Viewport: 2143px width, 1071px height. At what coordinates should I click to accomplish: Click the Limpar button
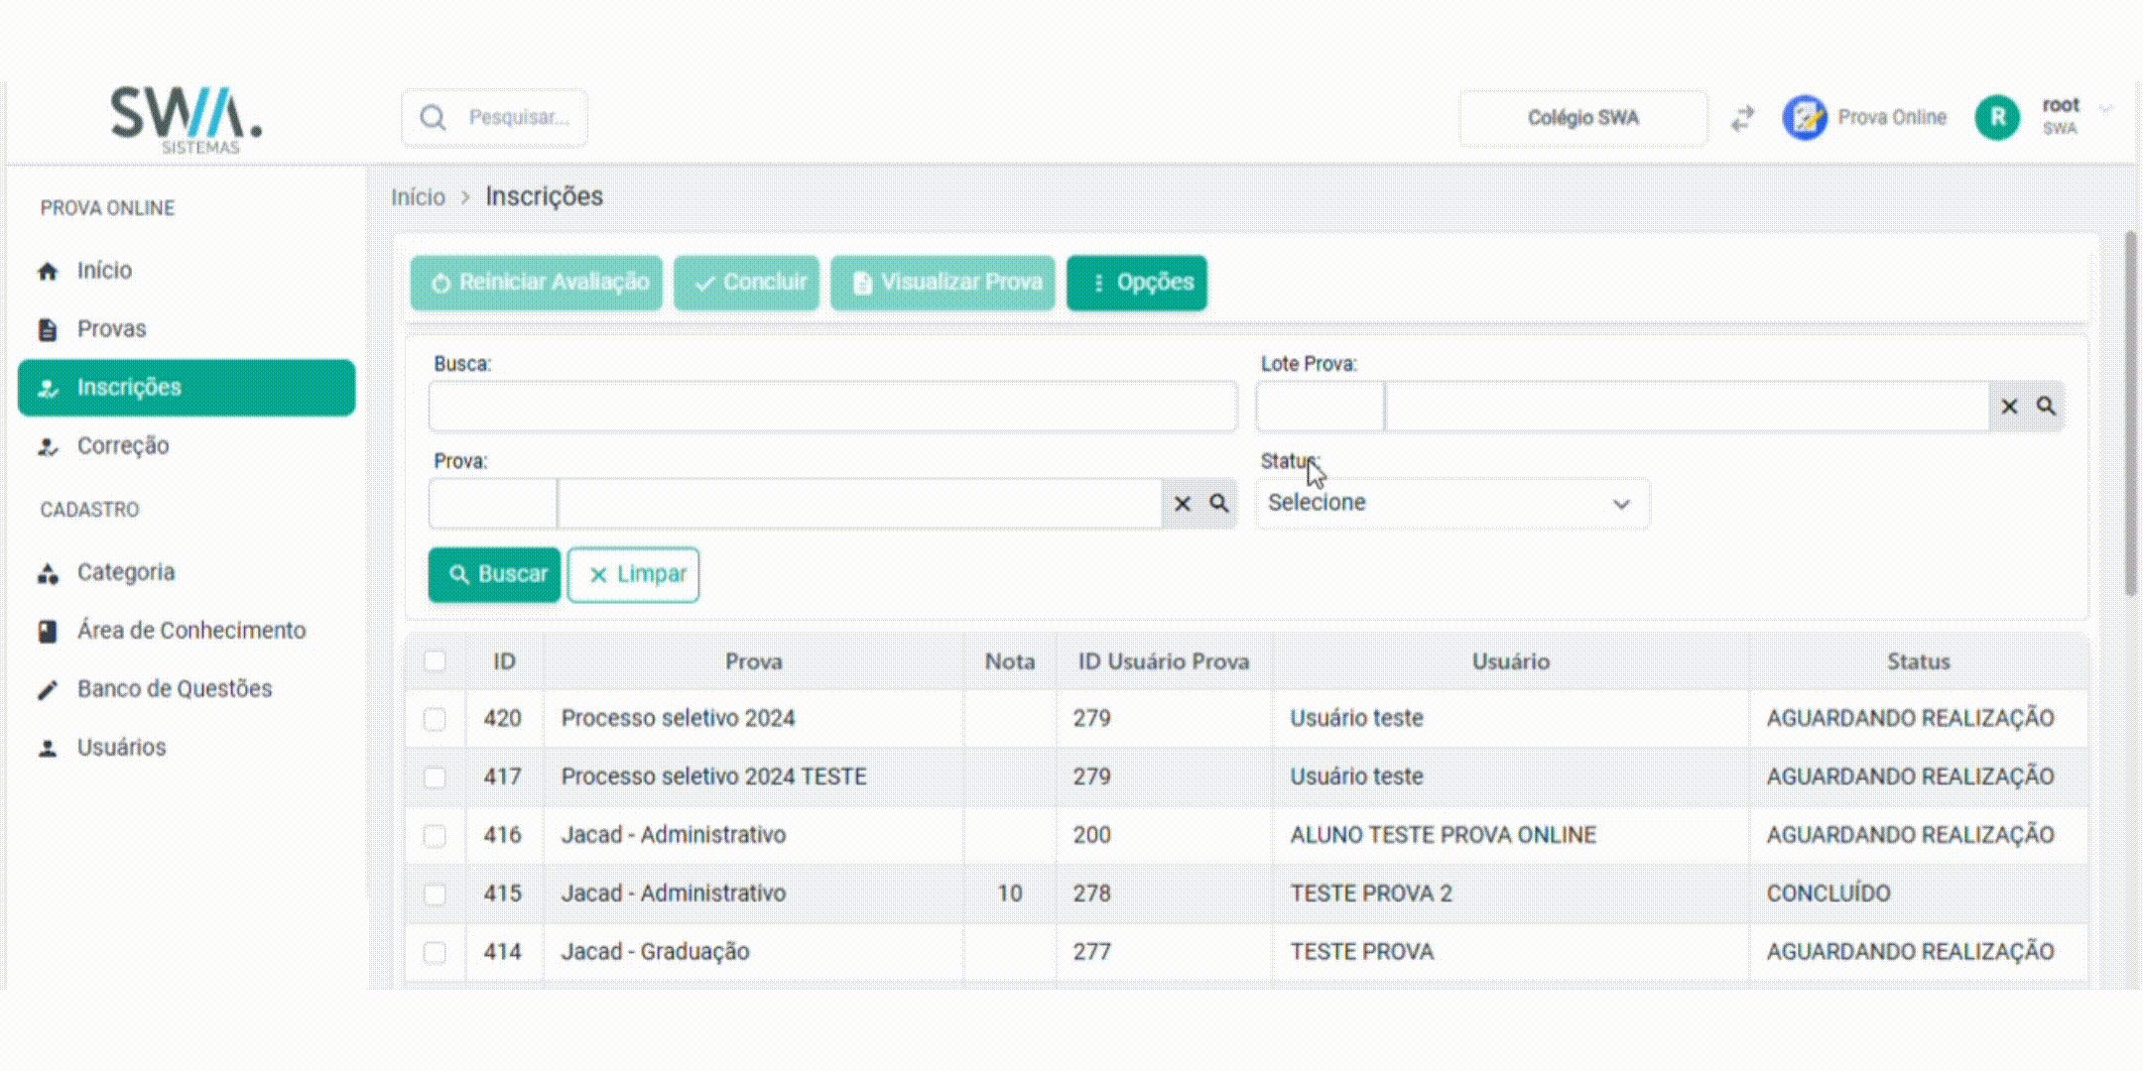(633, 575)
